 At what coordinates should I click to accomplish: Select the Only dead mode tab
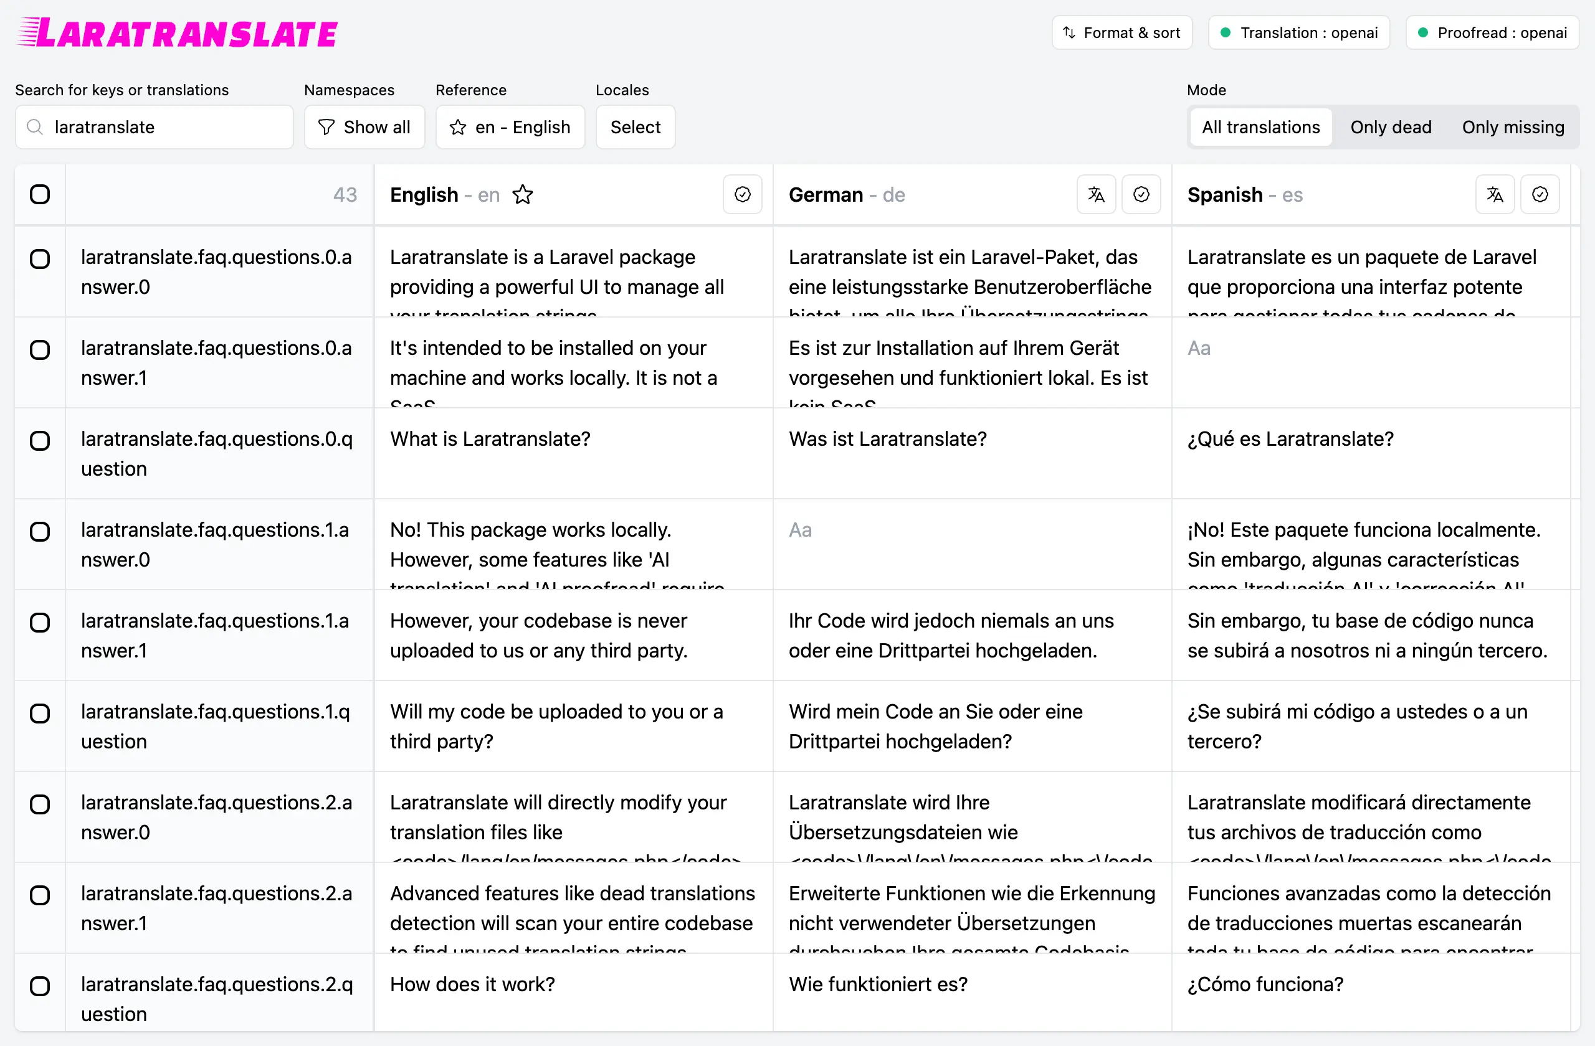point(1391,126)
